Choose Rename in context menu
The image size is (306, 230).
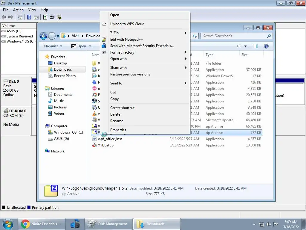coord(149,121)
